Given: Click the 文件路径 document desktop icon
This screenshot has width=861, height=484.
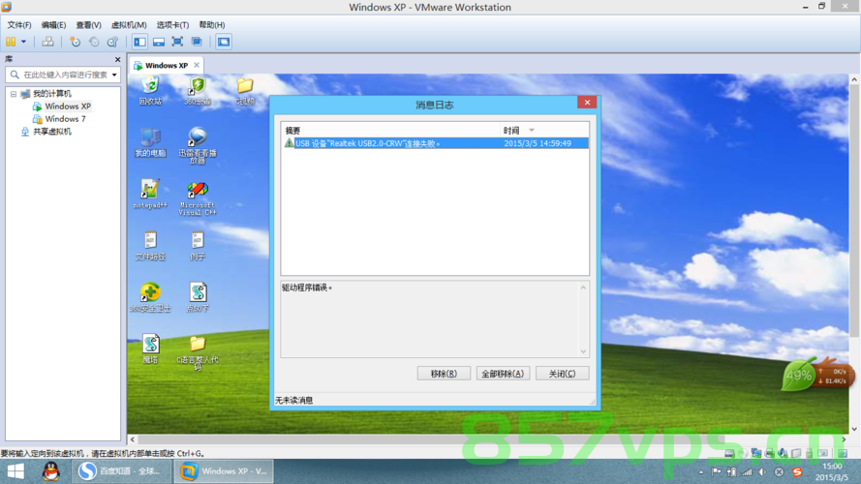Looking at the screenshot, I should coord(150,245).
